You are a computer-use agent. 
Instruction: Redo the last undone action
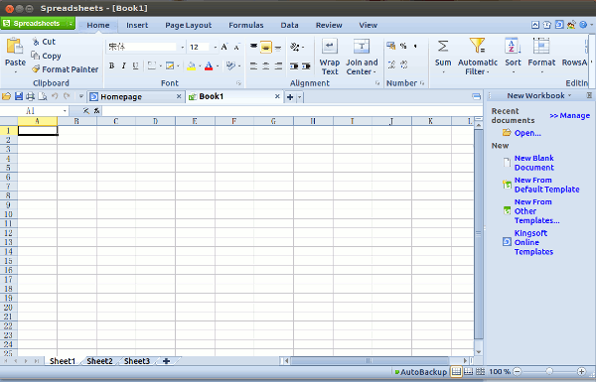(67, 96)
